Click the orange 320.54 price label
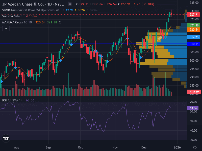This screenshot has height=151, width=202. [194, 30]
